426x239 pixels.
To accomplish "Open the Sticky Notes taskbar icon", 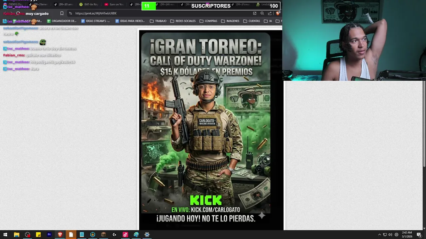I will pyautogui.click(x=38, y=235).
